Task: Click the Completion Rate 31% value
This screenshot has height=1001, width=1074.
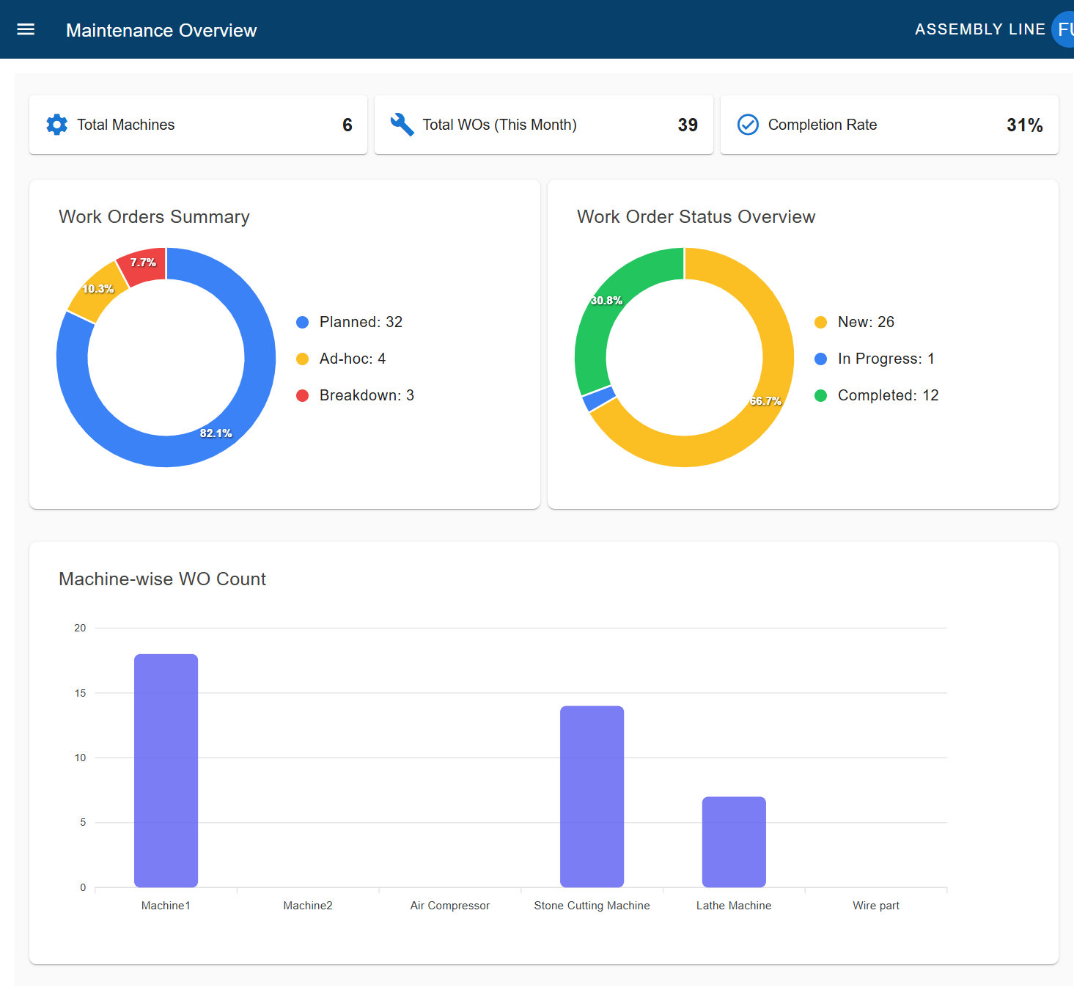Action: coord(1024,125)
